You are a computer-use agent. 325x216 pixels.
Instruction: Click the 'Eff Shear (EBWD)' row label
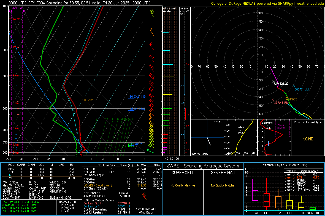(96, 188)
